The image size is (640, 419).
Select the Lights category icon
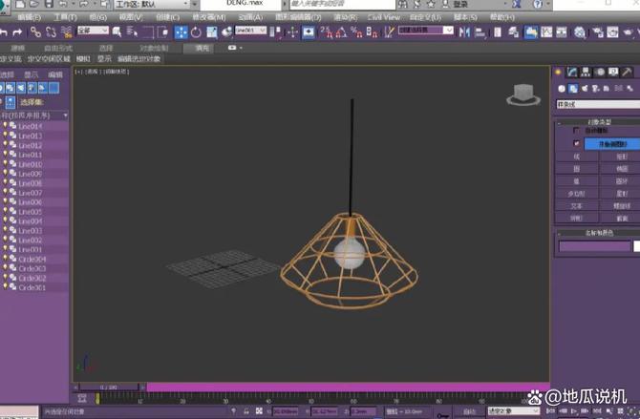(x=585, y=89)
